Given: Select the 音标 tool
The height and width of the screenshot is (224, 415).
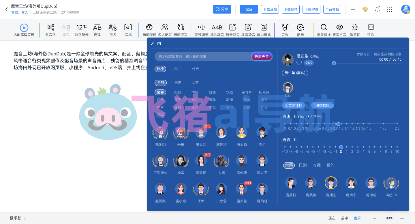Looking at the screenshot, I should pos(128,30).
